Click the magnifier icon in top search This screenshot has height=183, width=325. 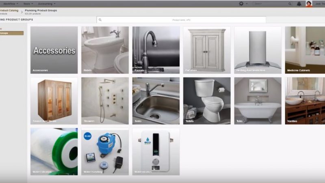[290, 4]
